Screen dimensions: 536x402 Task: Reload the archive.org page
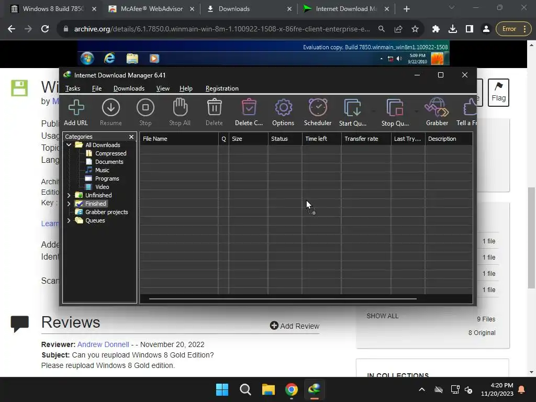point(45,29)
